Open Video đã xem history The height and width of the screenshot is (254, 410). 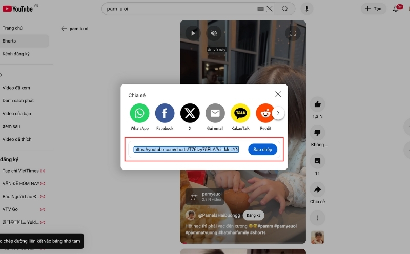coord(16,88)
